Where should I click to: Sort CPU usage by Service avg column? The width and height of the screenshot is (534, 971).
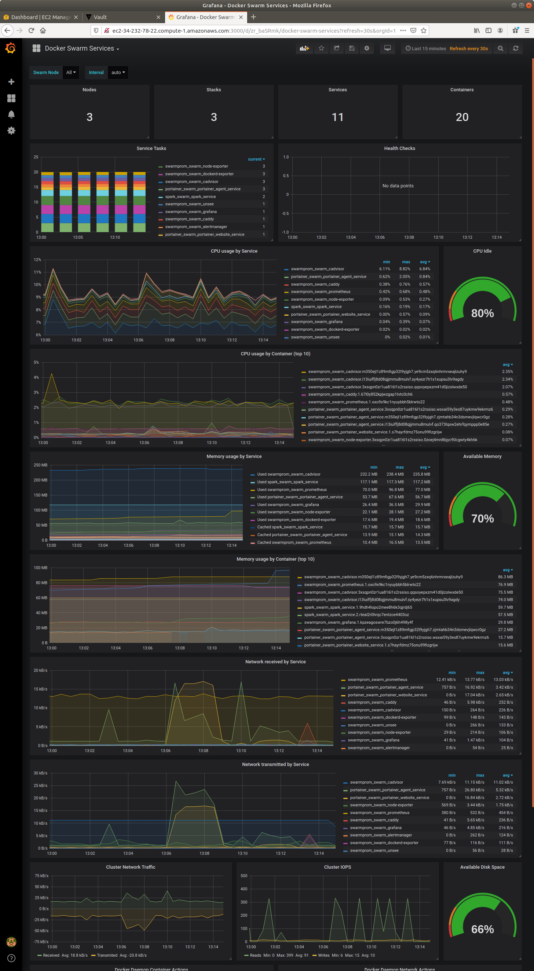click(x=425, y=262)
